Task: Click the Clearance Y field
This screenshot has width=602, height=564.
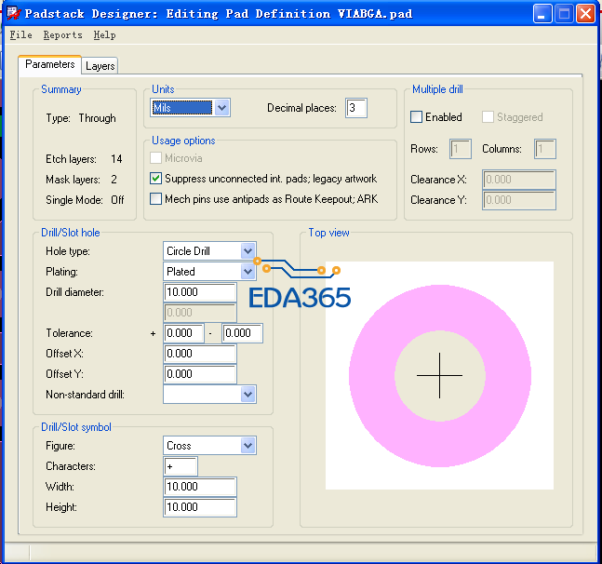Action: pos(519,200)
